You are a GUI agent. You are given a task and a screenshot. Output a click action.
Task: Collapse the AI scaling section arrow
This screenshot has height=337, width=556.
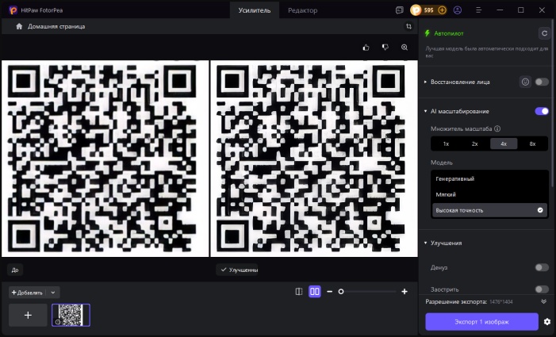[x=425, y=111]
